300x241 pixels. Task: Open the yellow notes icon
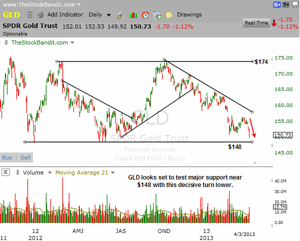point(169,15)
